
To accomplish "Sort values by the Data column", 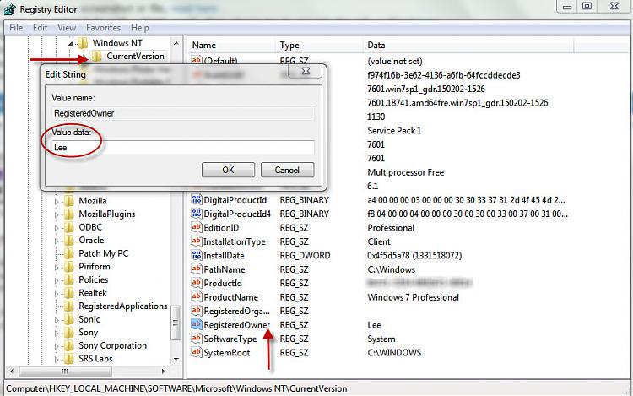I will click(468, 46).
